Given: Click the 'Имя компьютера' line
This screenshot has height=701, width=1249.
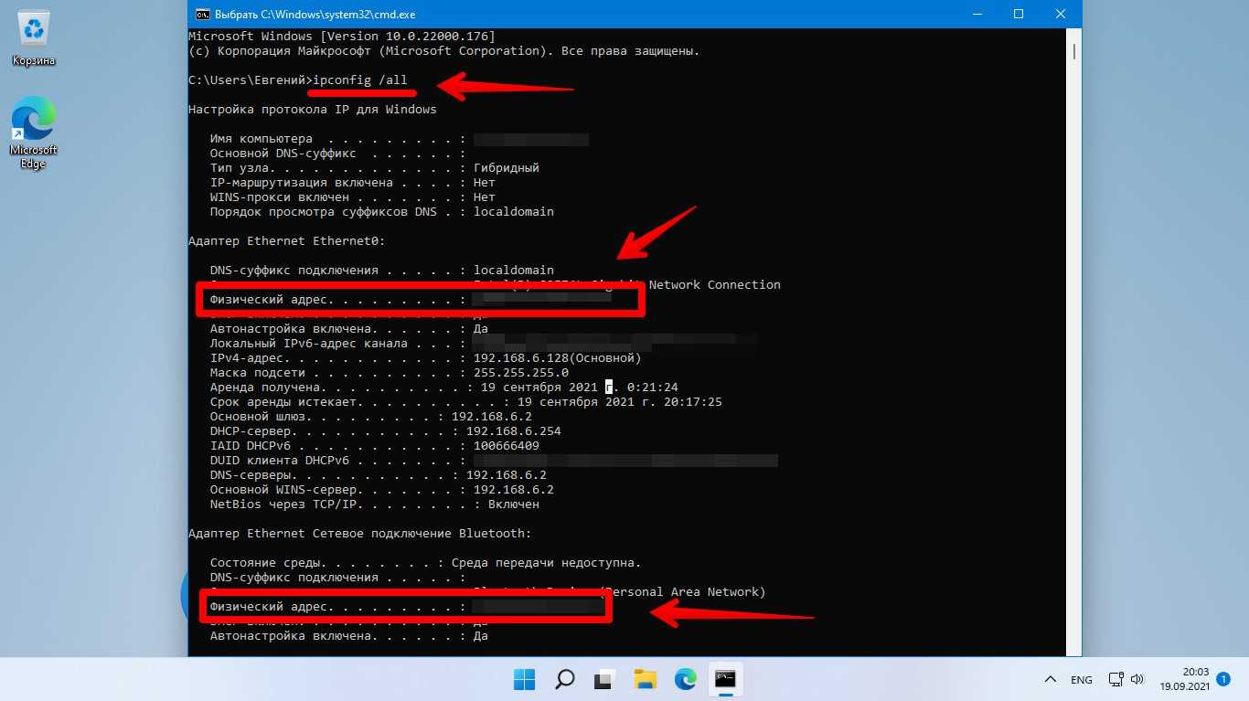Looking at the screenshot, I should pos(399,139).
